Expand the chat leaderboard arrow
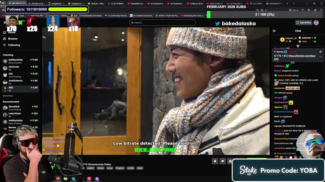The height and width of the screenshot is (182, 325). coord(298,46)
